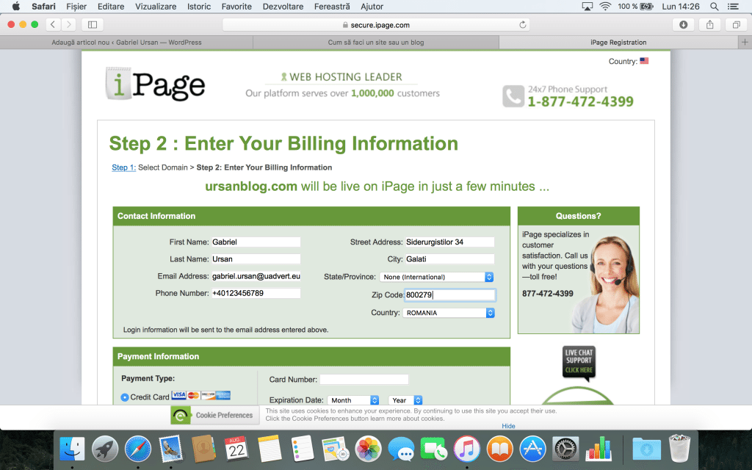Toggle the Safari sidebar button

(x=93, y=24)
